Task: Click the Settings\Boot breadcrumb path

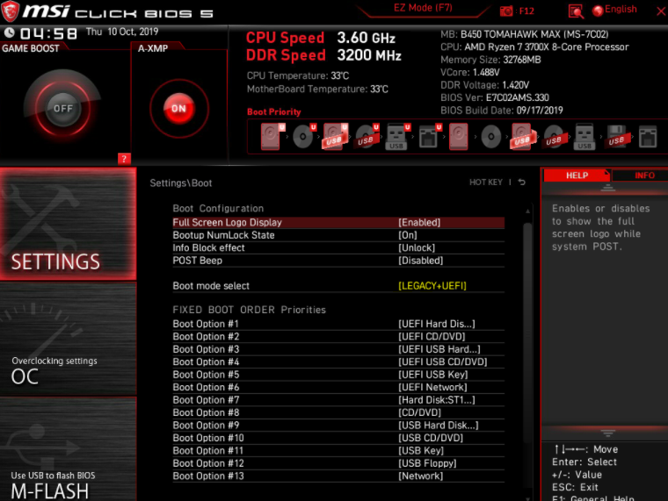Action: 181,183
